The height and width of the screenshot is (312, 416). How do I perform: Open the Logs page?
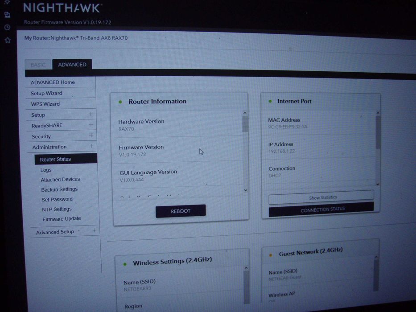46,170
